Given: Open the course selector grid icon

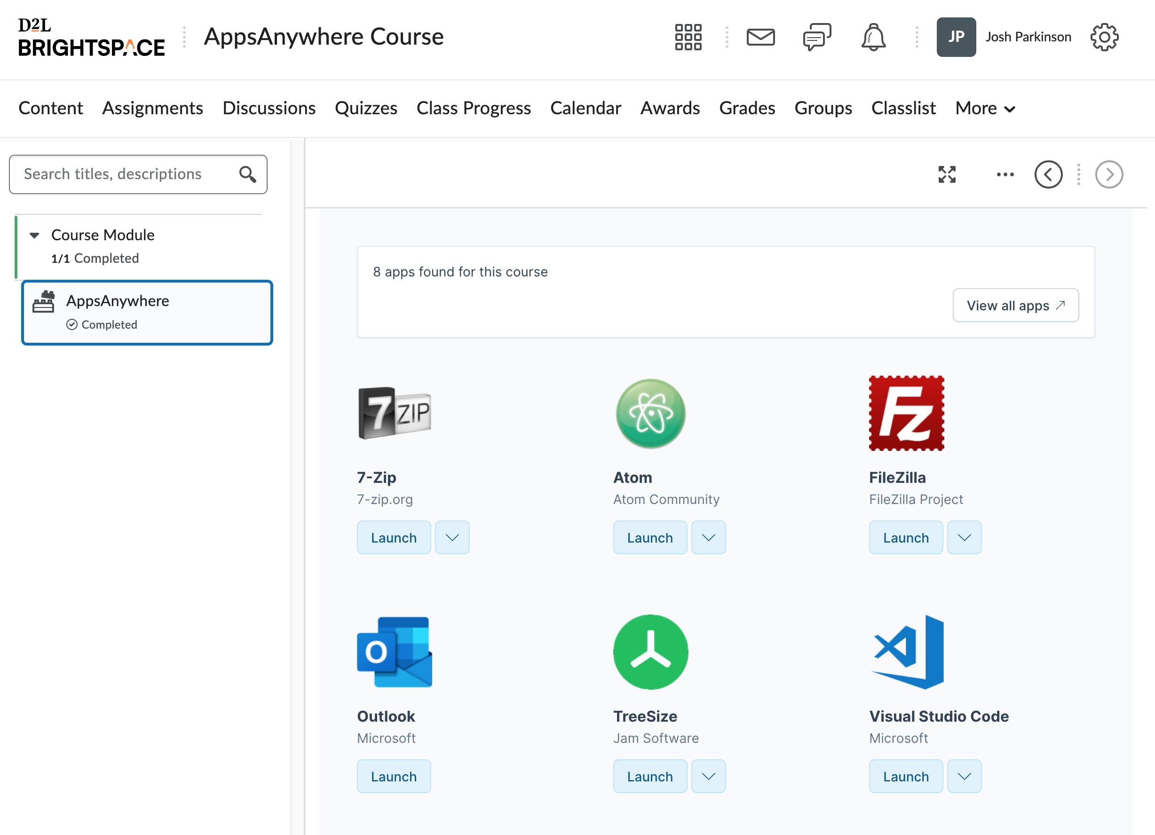Looking at the screenshot, I should (688, 37).
